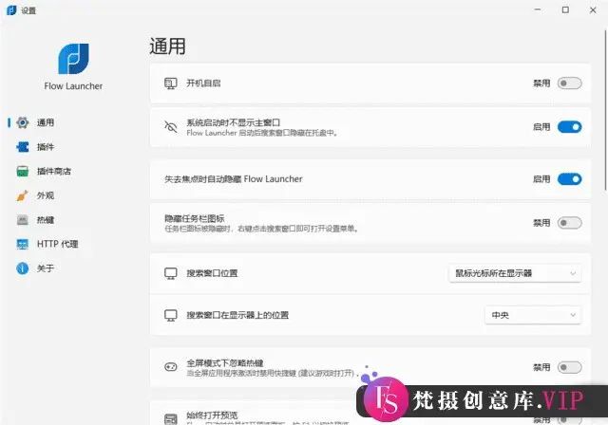Image resolution: width=608 pixels, height=425 pixels.
Task: Click the Flow Launcher name under logo
Action: 73,86
